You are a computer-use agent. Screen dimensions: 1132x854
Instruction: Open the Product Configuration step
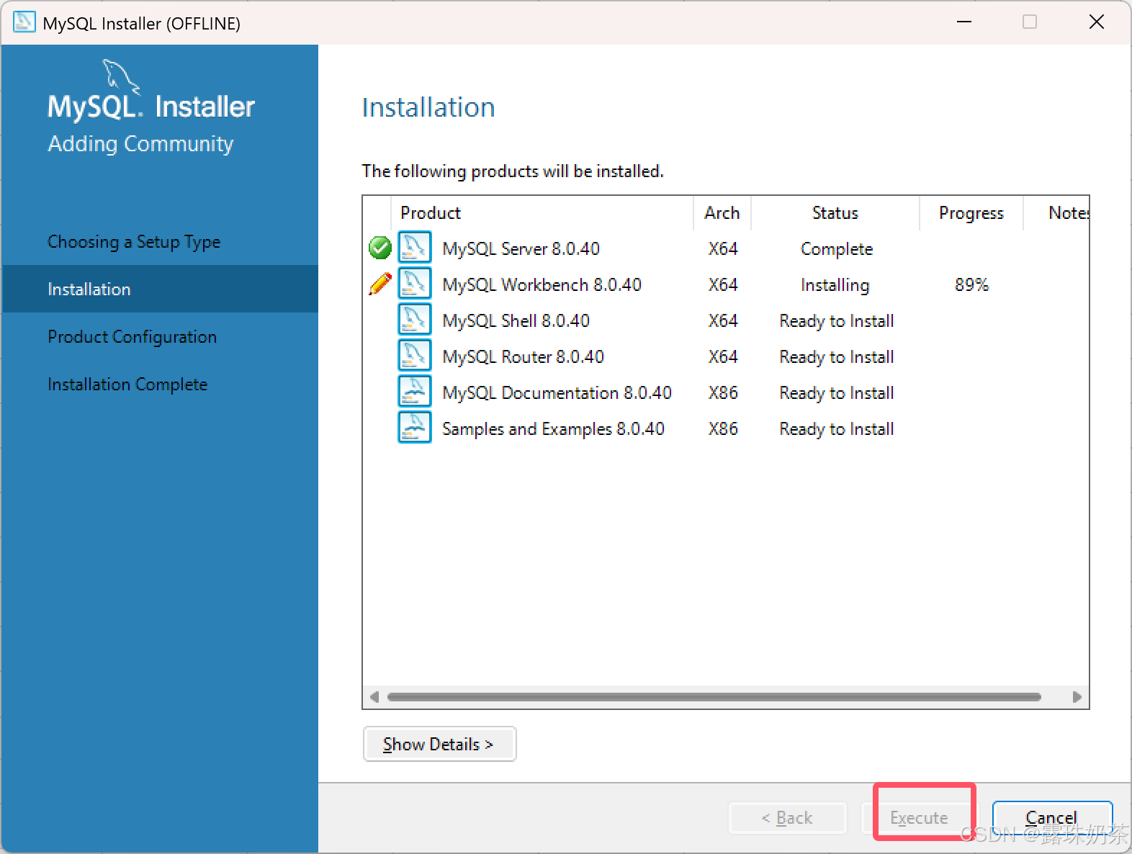(x=132, y=337)
